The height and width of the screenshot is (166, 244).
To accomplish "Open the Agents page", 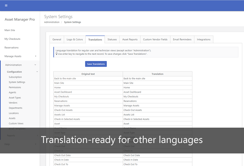I will 13,92.
